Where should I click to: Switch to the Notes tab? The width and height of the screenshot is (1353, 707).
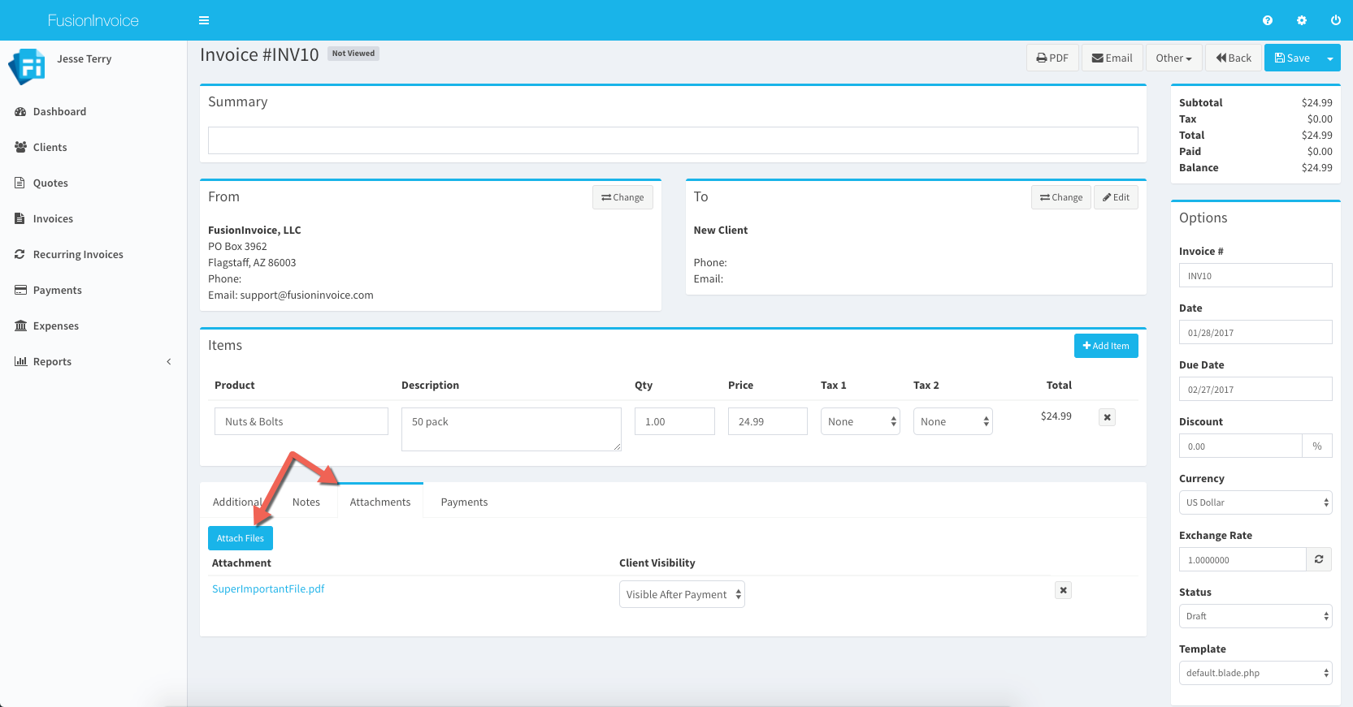click(306, 502)
